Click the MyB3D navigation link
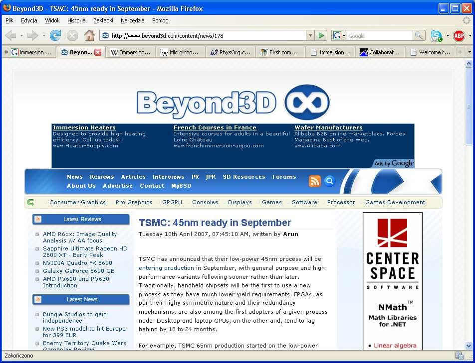 (181, 186)
